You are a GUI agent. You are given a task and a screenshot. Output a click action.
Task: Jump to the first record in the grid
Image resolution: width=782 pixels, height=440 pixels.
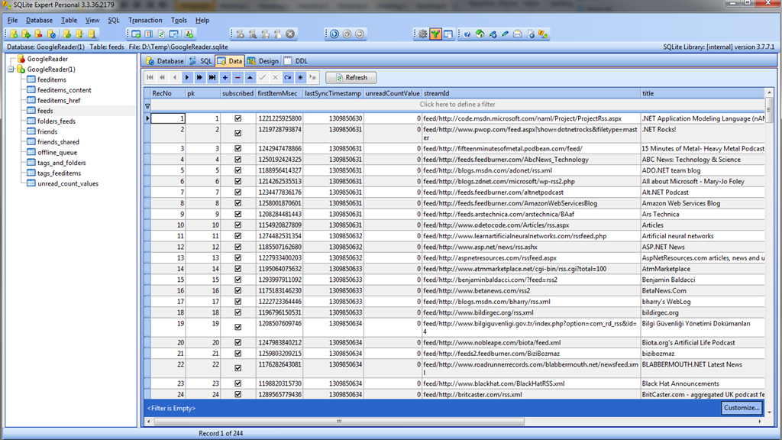click(x=150, y=77)
